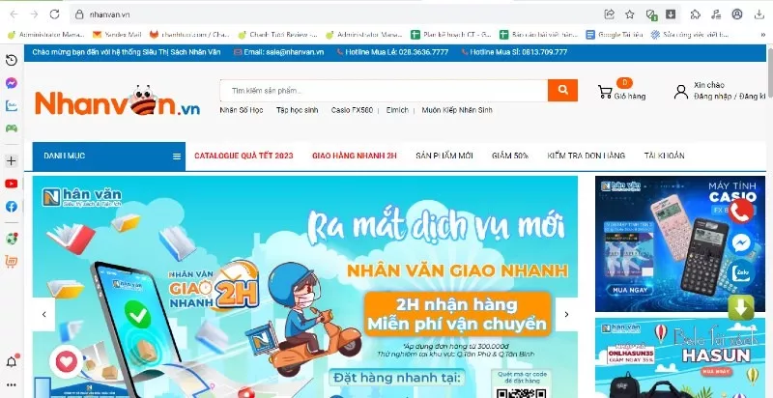Screen dimensions: 773x398
Task: Open the shopping cart icon
Action: [605, 92]
